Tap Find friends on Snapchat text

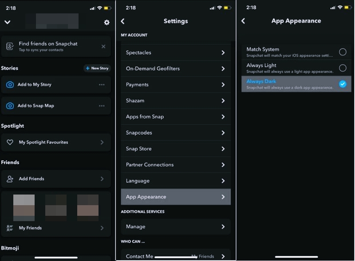coord(48,44)
